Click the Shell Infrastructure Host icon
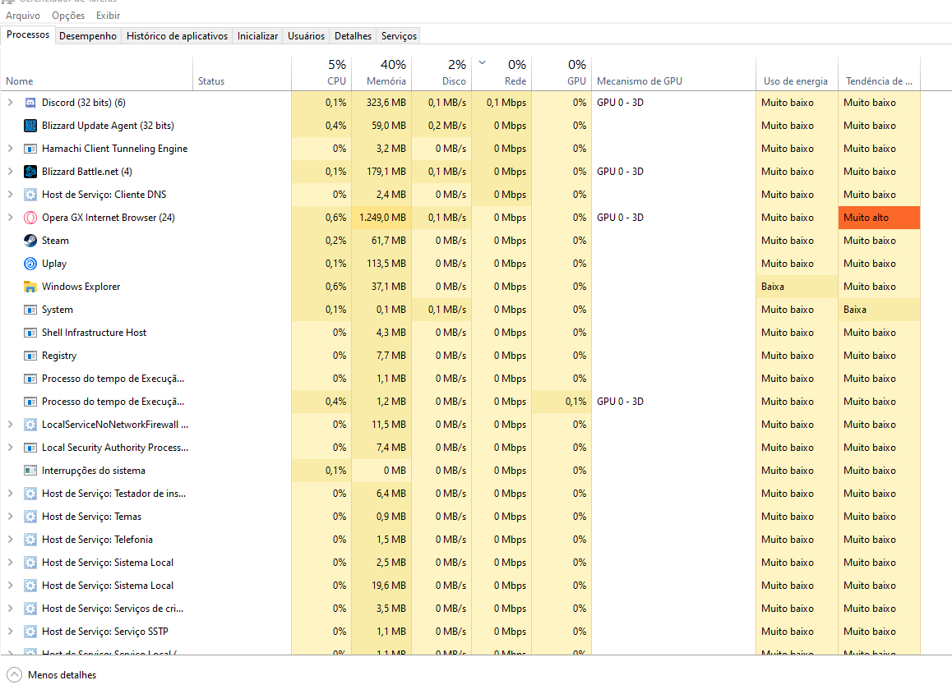This screenshot has height=694, width=952. point(30,333)
